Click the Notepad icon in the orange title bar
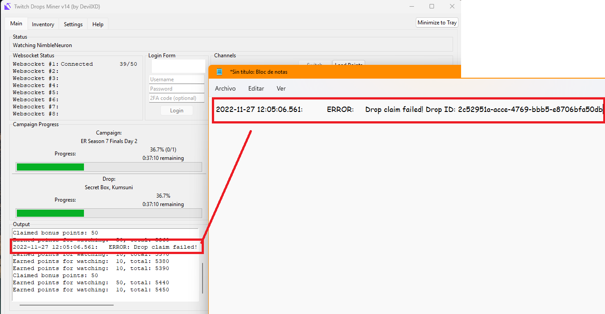Image resolution: width=605 pixels, height=314 pixels. coord(219,71)
